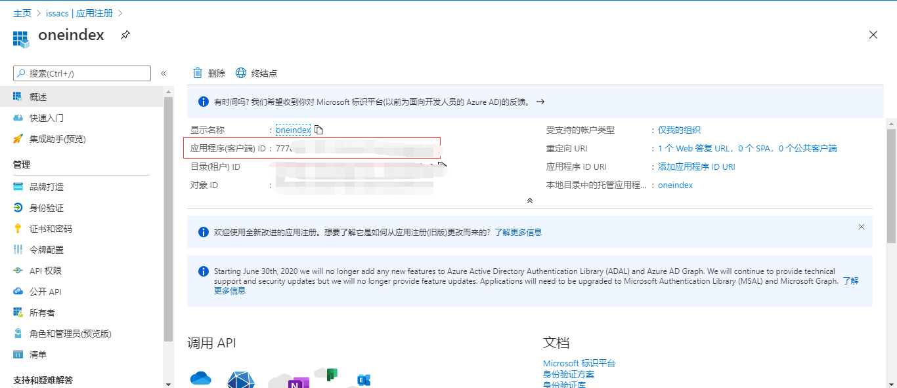This screenshot has width=897, height=388.
Task: Click the owners icon in sidebar
Action: pyautogui.click(x=18, y=313)
